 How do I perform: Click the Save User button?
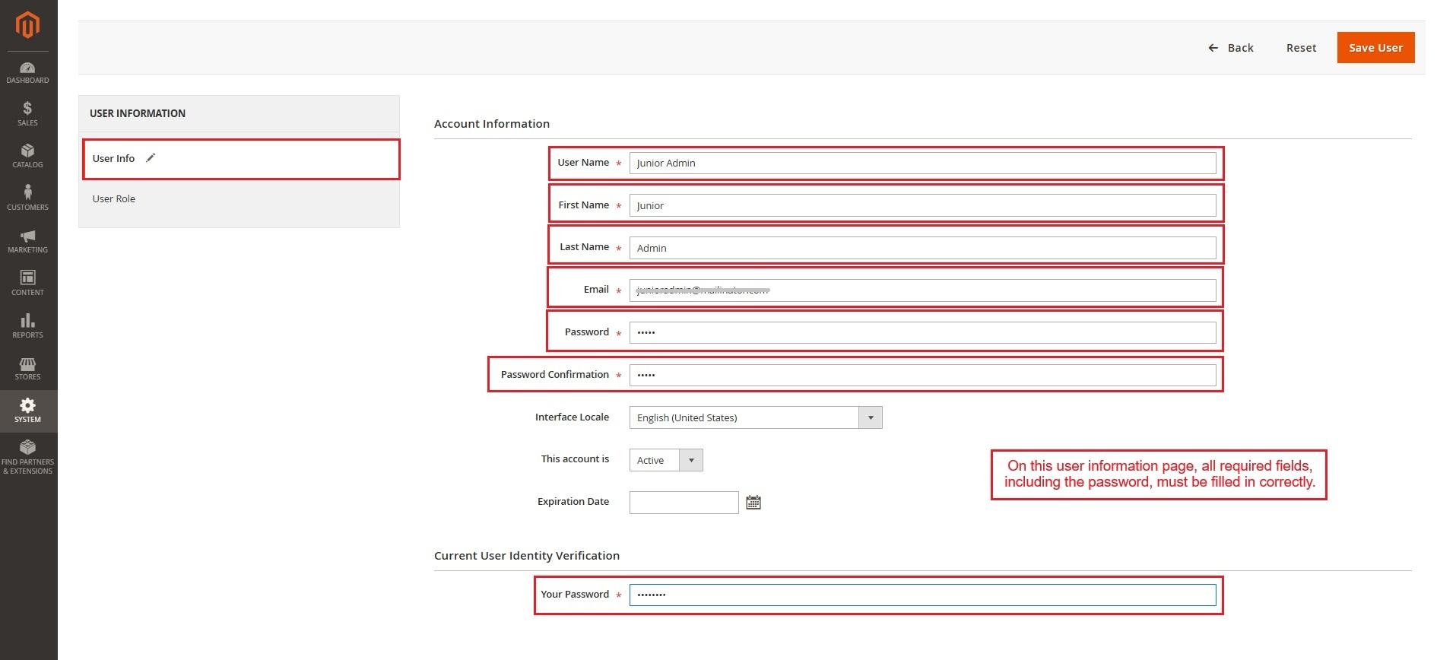click(1375, 48)
